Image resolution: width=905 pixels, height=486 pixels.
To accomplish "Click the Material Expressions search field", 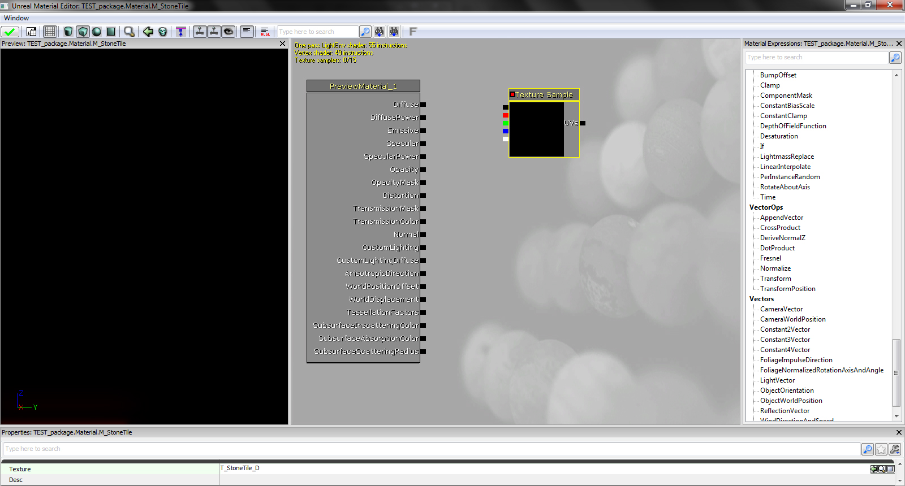I will point(816,58).
